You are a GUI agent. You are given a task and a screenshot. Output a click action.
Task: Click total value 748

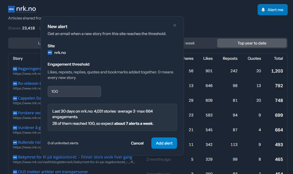279,100
